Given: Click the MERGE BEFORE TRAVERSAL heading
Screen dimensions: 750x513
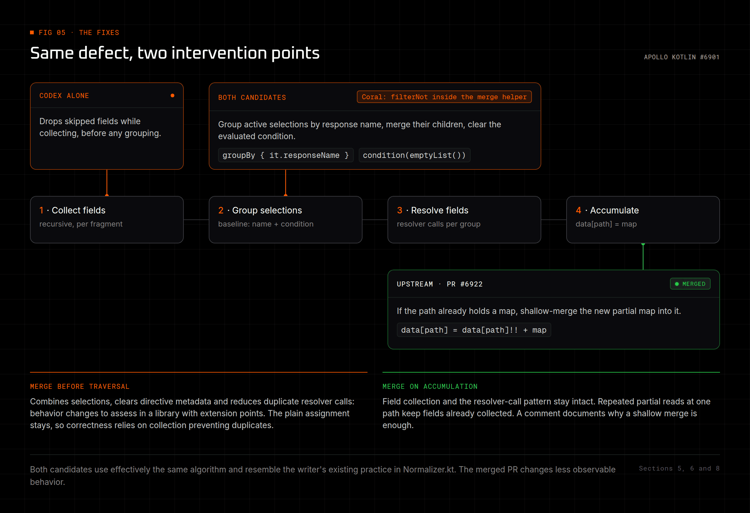Looking at the screenshot, I should tap(80, 386).
